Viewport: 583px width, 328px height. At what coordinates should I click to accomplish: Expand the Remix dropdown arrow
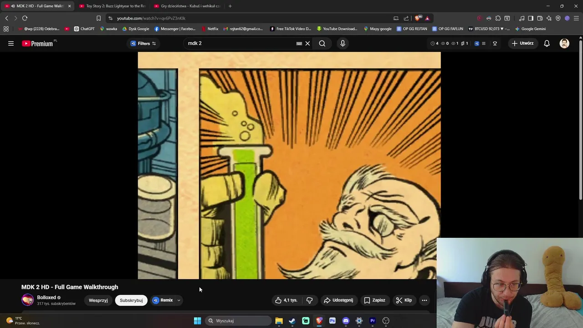[x=179, y=300]
